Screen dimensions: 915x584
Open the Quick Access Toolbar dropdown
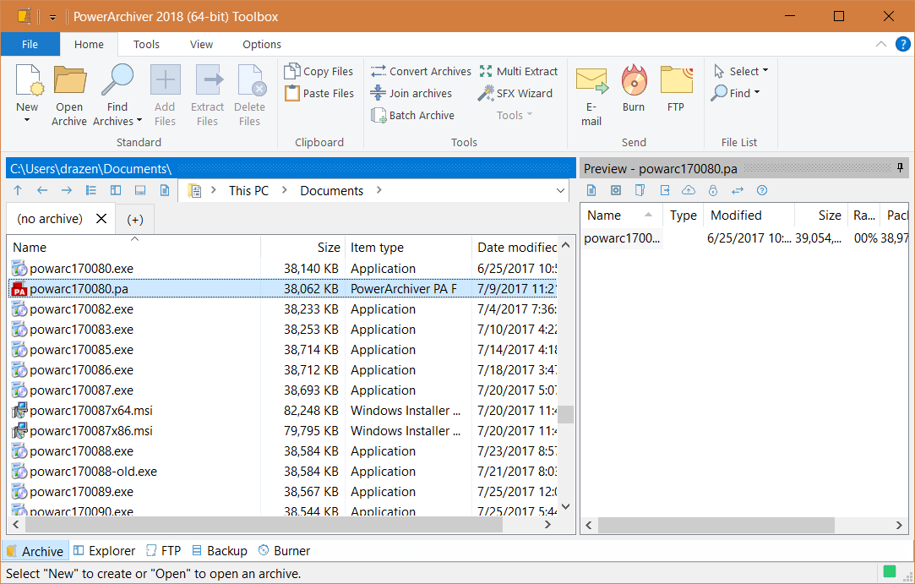pos(52,18)
